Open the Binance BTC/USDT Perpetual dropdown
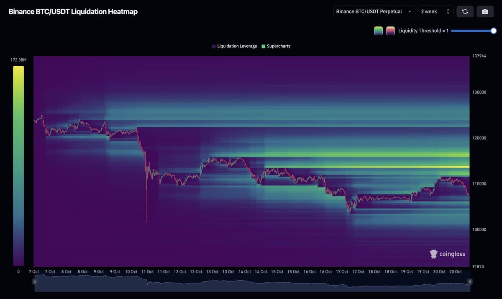The image size is (502, 299). [x=374, y=12]
